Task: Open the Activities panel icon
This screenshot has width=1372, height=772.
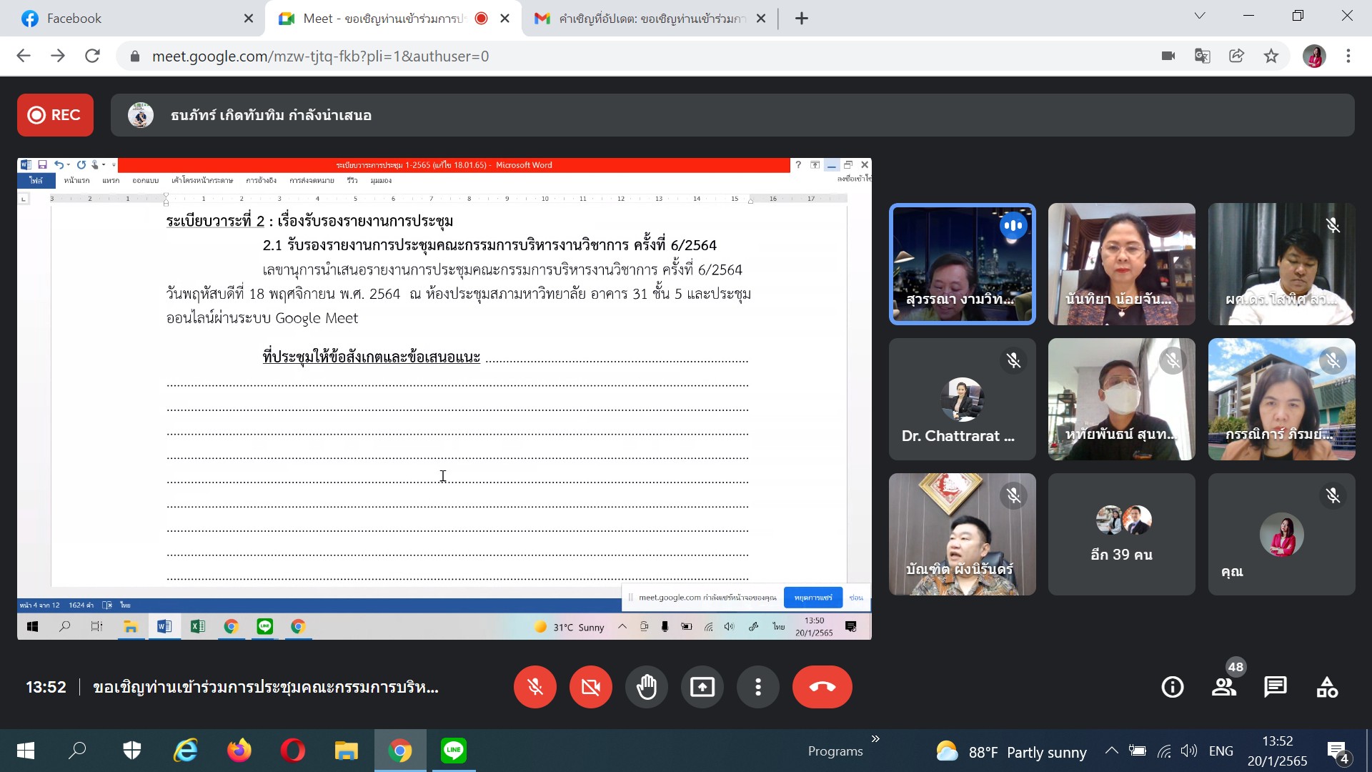Action: pos(1327,687)
